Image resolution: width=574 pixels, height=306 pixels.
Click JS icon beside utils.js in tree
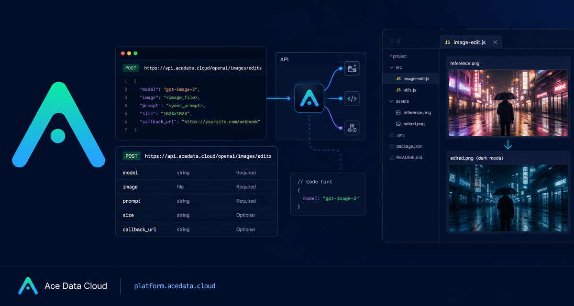398,90
